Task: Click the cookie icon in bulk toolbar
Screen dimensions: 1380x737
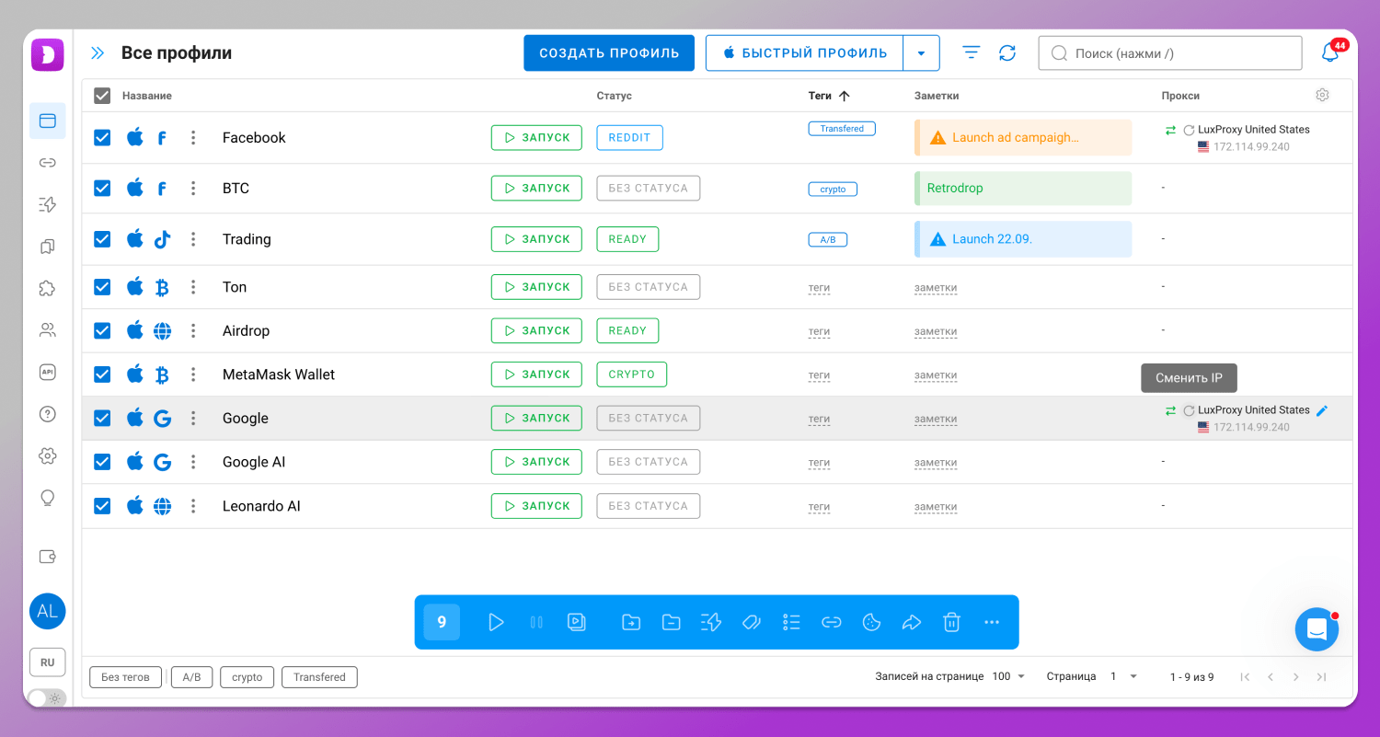Action: tap(871, 623)
